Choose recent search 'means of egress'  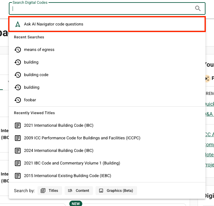107,50
